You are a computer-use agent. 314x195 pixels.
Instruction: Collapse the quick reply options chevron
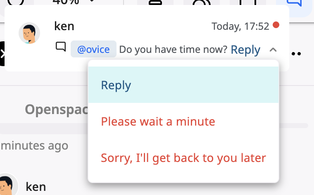click(x=273, y=50)
